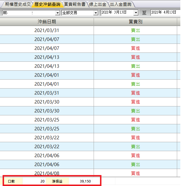
Task: Select date 2021/04/13 in the 買進 row
Action: point(47,57)
